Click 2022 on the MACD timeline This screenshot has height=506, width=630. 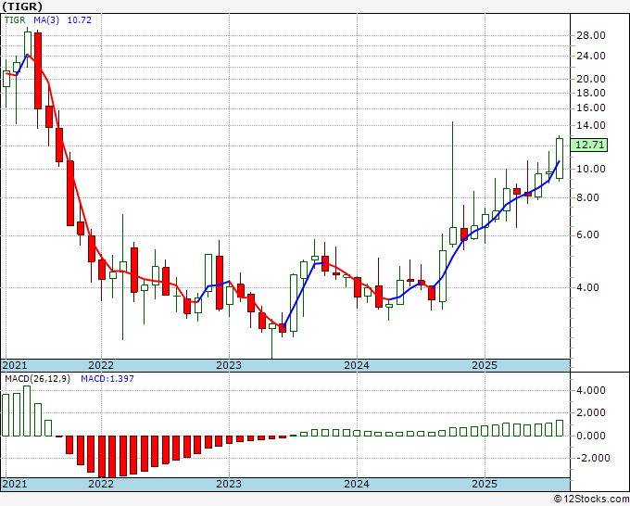101,484
